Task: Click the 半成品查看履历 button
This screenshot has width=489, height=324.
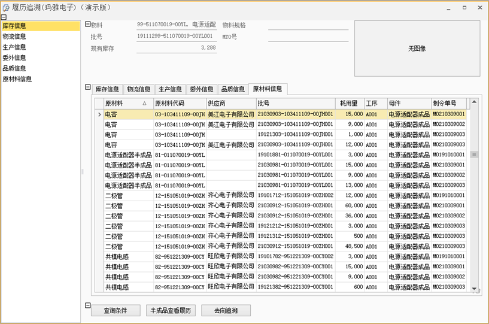Action: pos(171,311)
